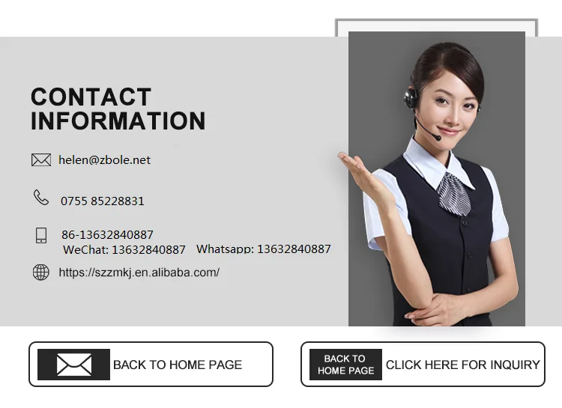The image size is (562, 408).
Task: Click the telephone handset icon
Action: coord(41,198)
